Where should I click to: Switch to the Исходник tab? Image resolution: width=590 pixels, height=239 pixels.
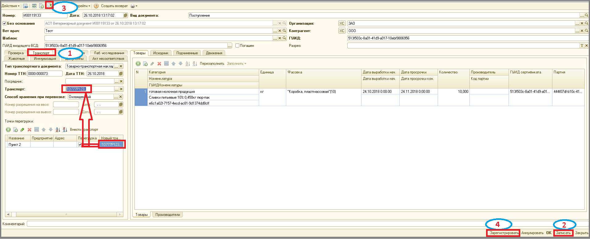[161, 53]
